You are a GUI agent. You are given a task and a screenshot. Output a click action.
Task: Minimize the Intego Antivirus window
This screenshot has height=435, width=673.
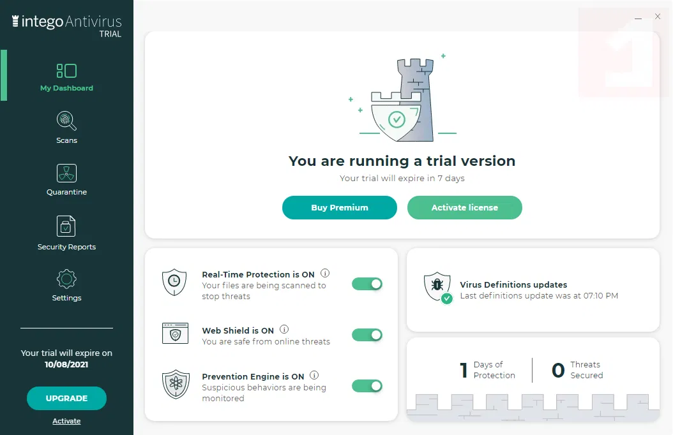639,18
